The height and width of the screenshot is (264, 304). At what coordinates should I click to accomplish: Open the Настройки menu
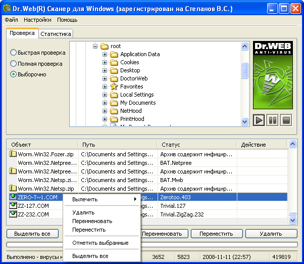point(37,20)
